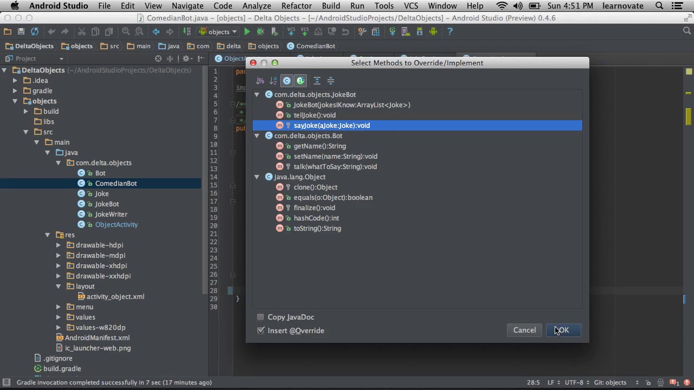Open the project folder icon in toolbar

[8, 31]
